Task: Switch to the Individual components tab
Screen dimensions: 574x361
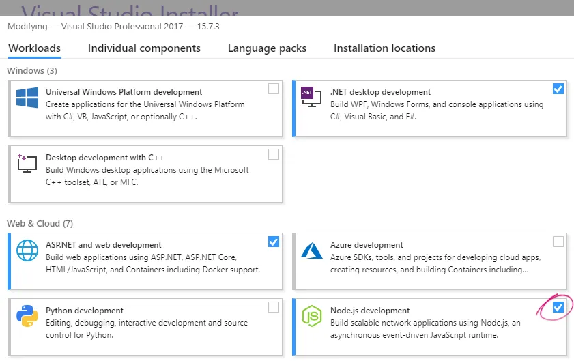Action: [x=144, y=48]
